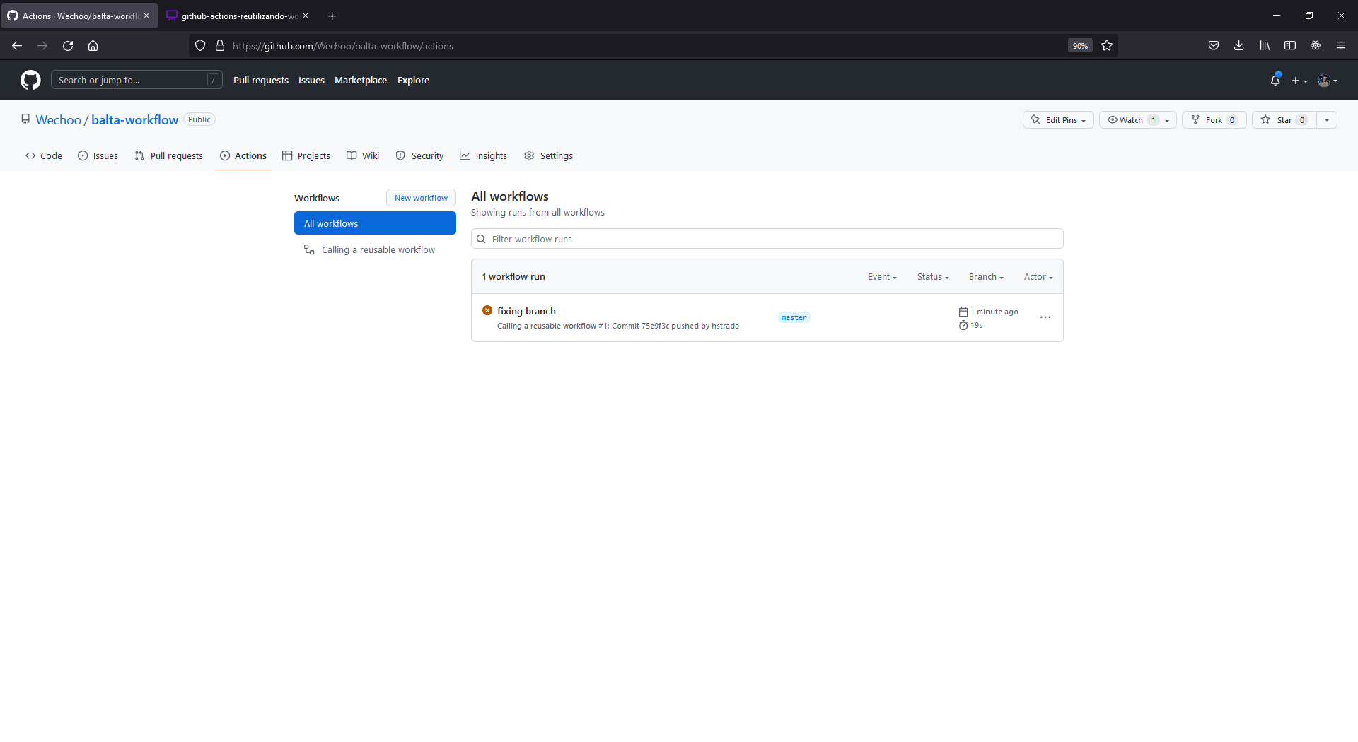1358x742 pixels.
Task: Select All workflows in the sidebar
Action: coord(375,223)
